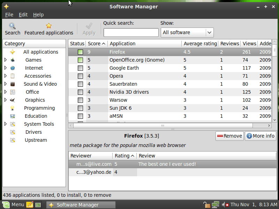The image size is (279, 209).
Task: Open the Help menu
Action: click(38, 15)
